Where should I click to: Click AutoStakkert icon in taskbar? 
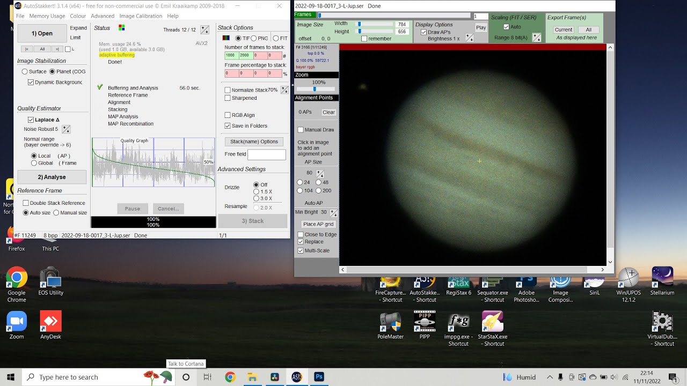(297, 377)
